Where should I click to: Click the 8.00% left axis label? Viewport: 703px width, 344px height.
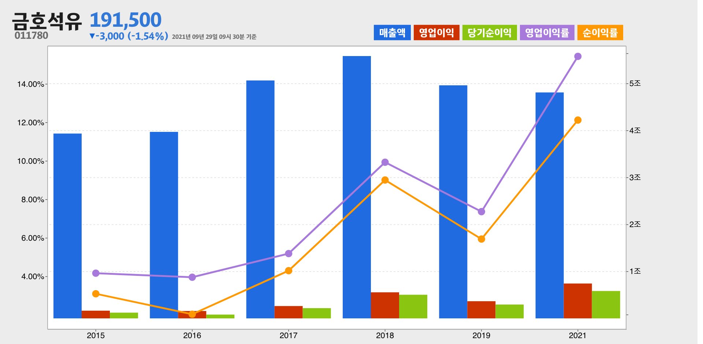33,200
